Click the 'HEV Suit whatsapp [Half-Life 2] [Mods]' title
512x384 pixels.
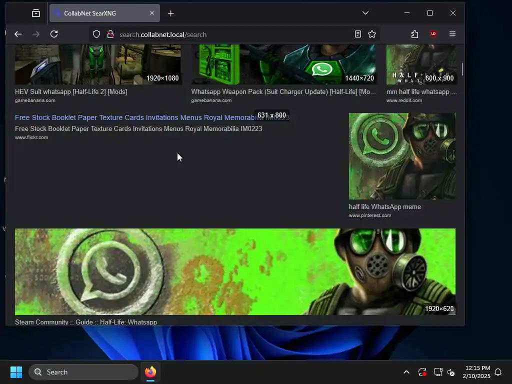pyautogui.click(x=71, y=92)
